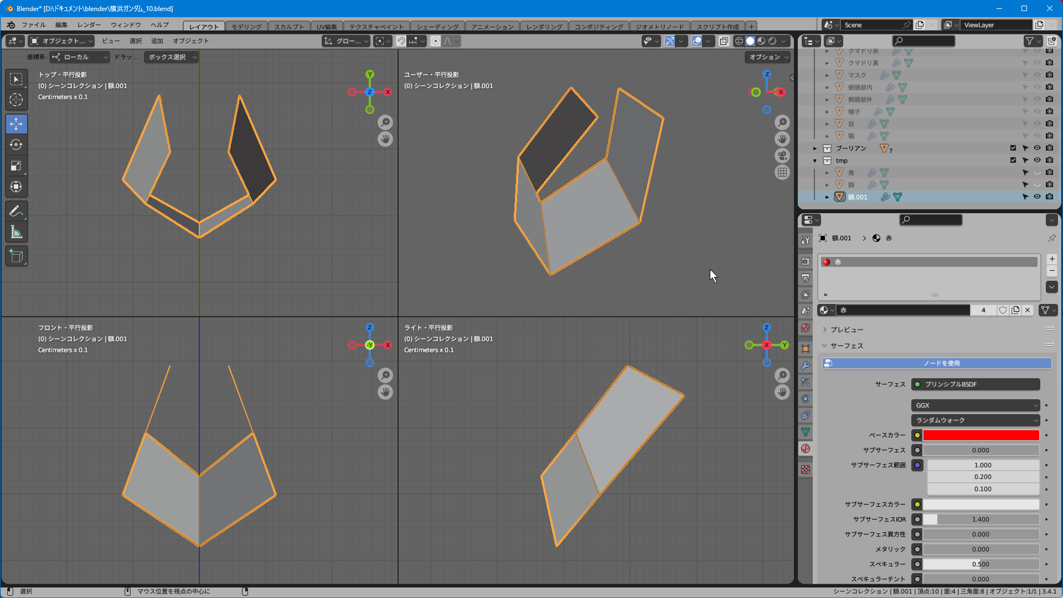The width and height of the screenshot is (1063, 598).
Task: Activate the Annotate pencil tool
Action: [16, 211]
